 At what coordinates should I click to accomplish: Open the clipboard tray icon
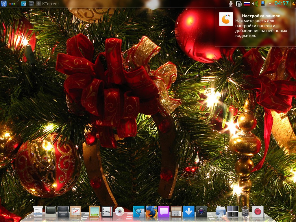[x=238, y=3]
